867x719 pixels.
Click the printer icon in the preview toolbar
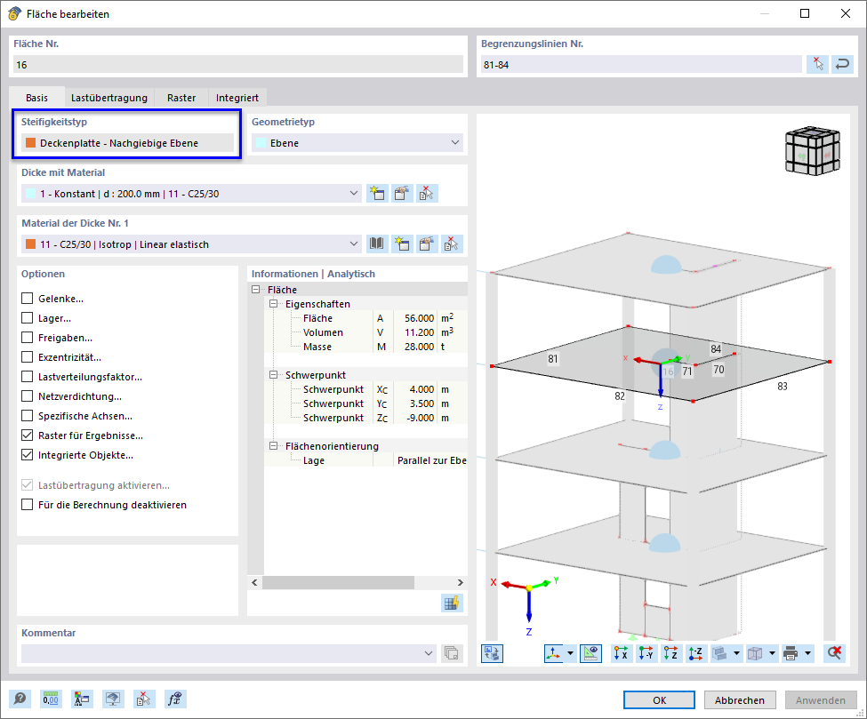tap(791, 653)
